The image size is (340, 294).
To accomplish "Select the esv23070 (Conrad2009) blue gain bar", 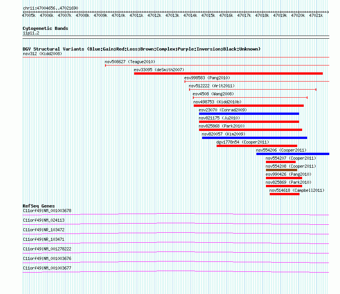I will pyautogui.click(x=249, y=114).
